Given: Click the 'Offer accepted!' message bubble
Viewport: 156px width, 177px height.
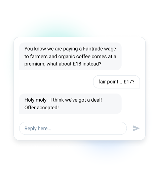Looking at the screenshot, I should (x=70, y=104).
